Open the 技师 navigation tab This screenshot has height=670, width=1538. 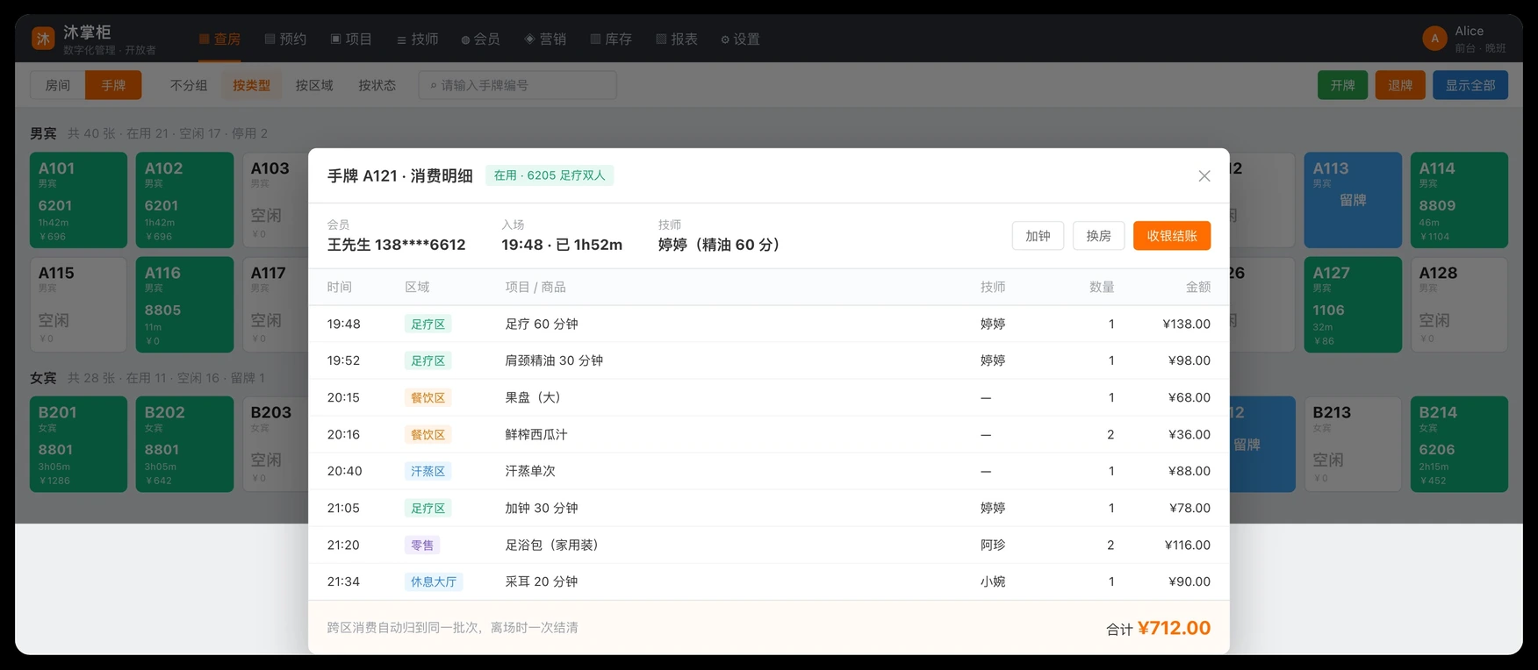coord(417,39)
